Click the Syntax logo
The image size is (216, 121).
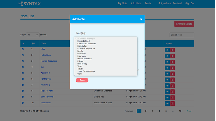pos(29,3)
